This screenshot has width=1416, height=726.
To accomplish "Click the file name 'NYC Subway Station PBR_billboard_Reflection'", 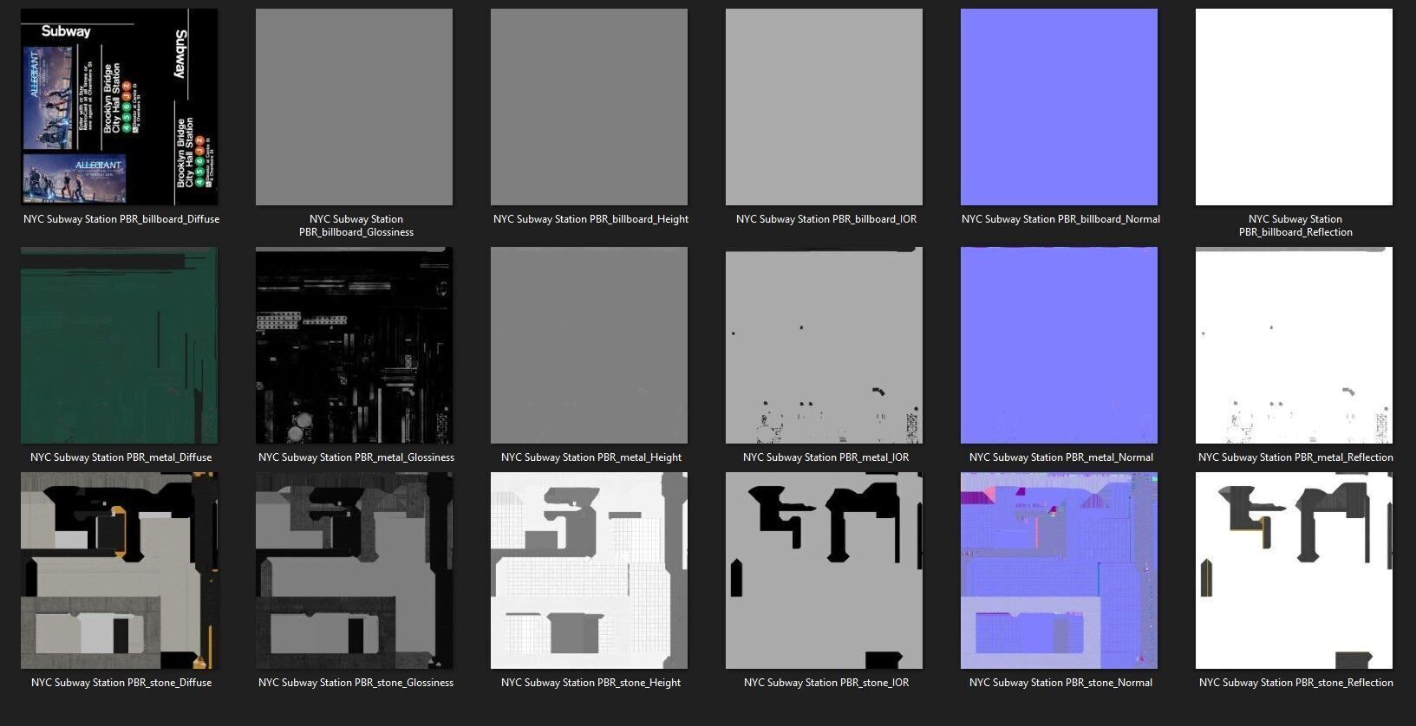I will [x=1295, y=225].
